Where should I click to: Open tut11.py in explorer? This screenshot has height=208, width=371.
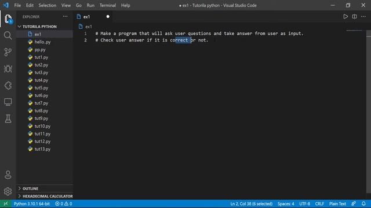tap(45, 133)
